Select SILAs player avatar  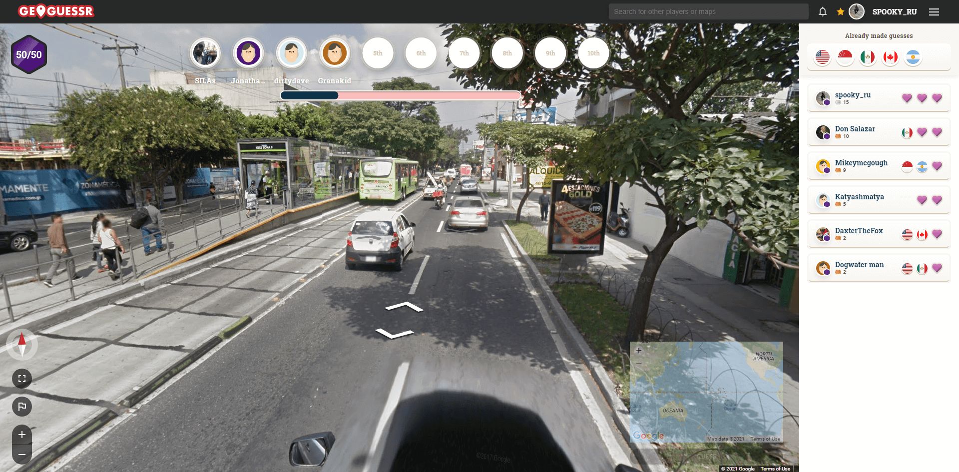point(205,53)
